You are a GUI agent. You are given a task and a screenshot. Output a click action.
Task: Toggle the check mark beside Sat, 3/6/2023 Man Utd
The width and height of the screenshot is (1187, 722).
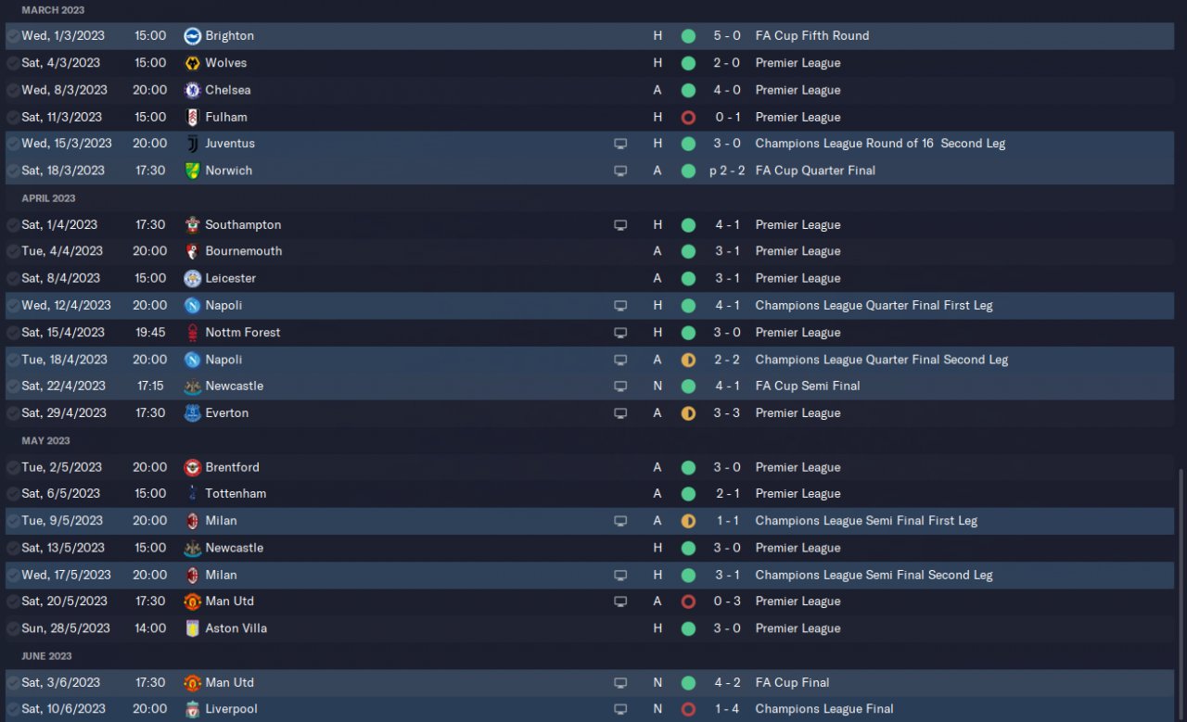tap(13, 683)
